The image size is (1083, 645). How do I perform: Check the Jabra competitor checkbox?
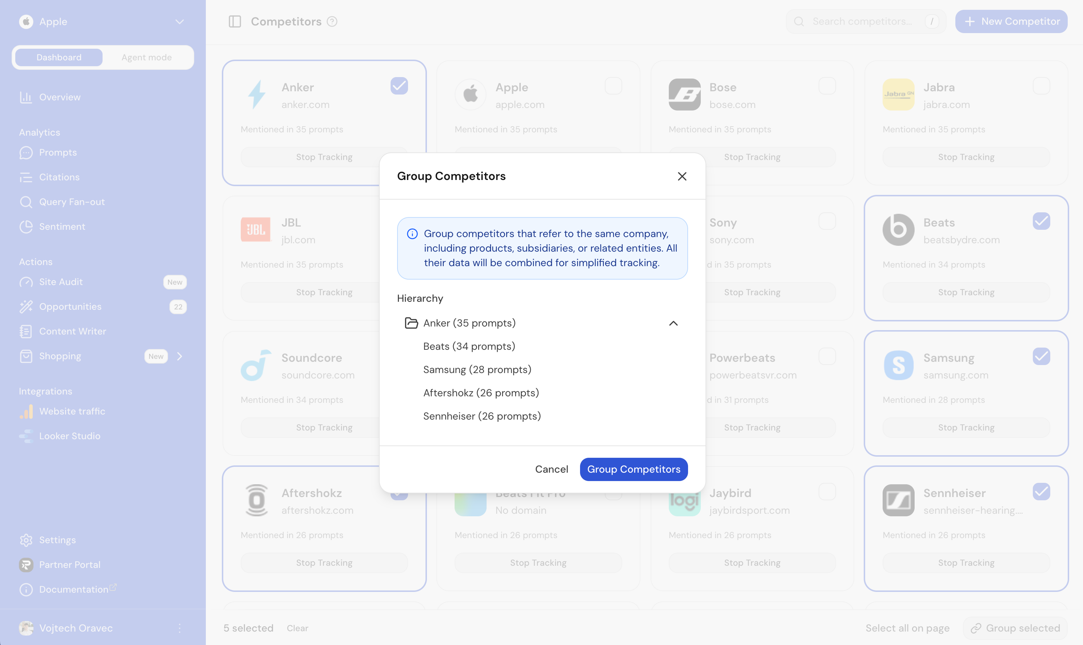[1041, 86]
